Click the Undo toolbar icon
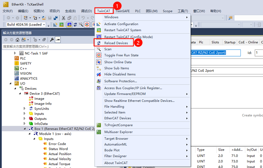 click(x=83, y=18)
